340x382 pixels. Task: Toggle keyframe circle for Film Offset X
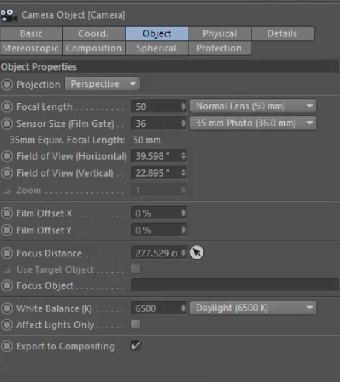(7, 213)
